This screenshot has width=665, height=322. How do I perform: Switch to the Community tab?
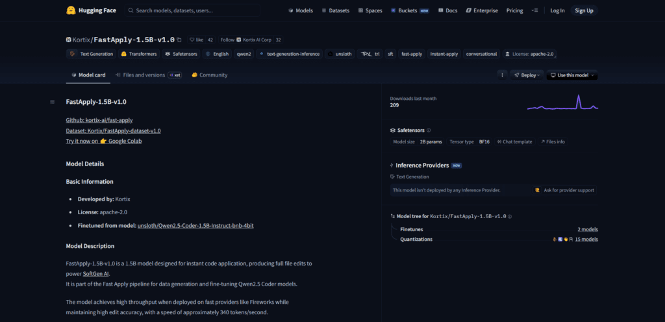210,75
